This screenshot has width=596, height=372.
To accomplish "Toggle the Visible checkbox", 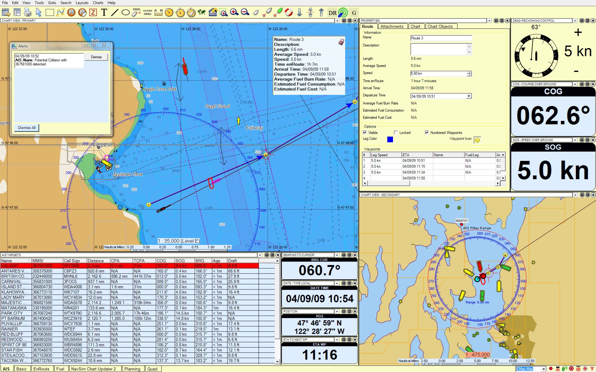I will 365,132.
